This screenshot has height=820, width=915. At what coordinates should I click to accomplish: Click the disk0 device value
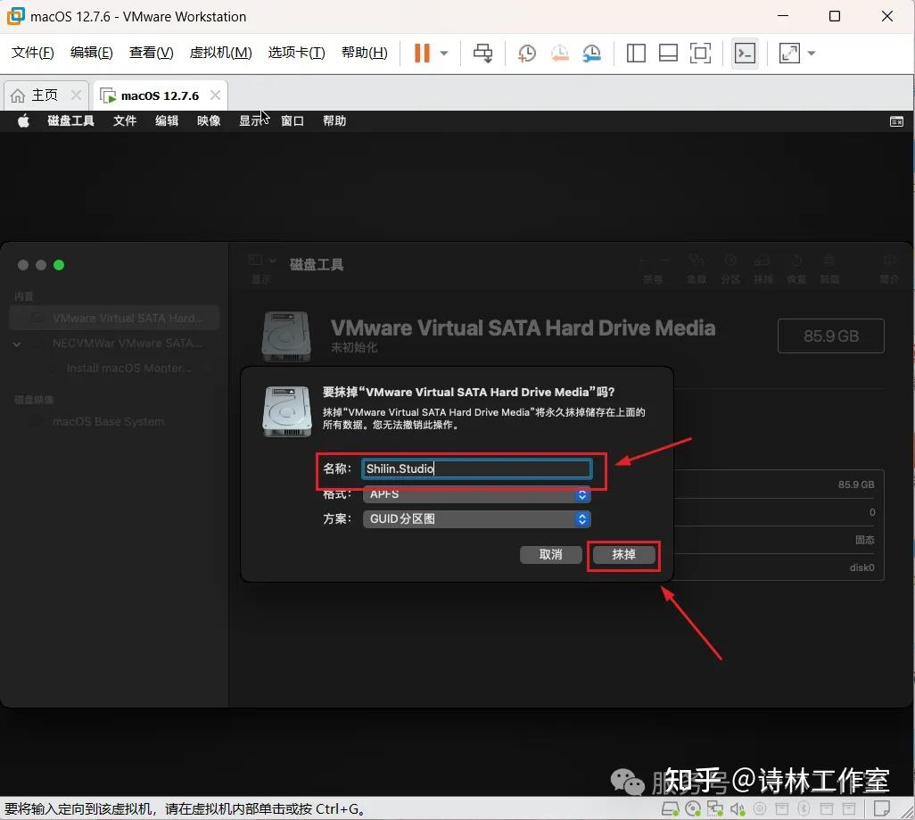(x=861, y=567)
